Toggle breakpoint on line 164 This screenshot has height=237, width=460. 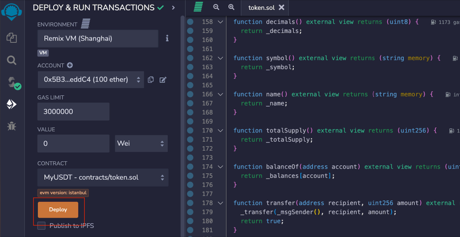(x=190, y=76)
